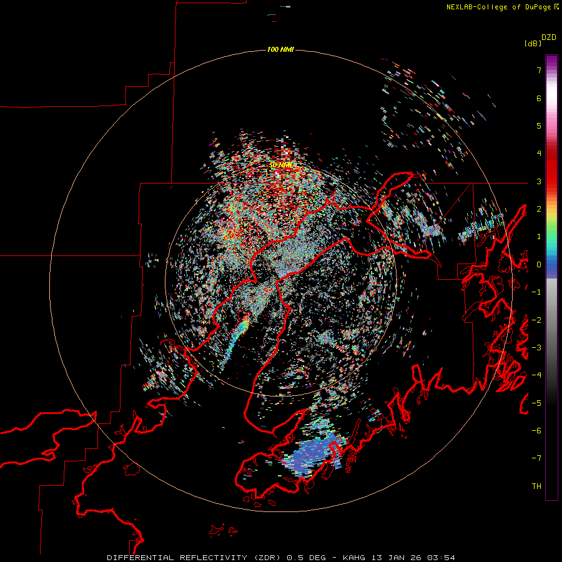The image size is (562, 562).
Task: Click the 2 value on the color scale
Action: [x=539, y=209]
